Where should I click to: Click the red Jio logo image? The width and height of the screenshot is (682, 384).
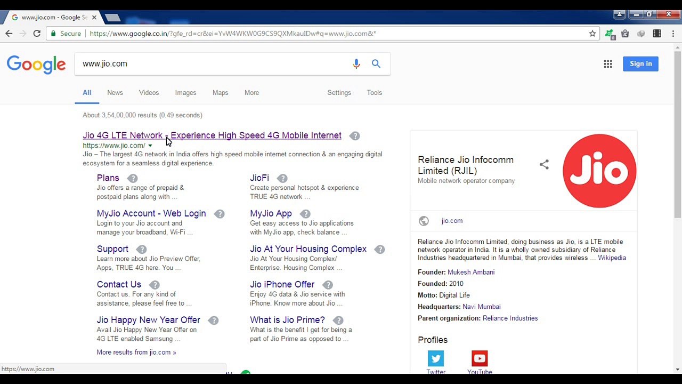coord(599,171)
